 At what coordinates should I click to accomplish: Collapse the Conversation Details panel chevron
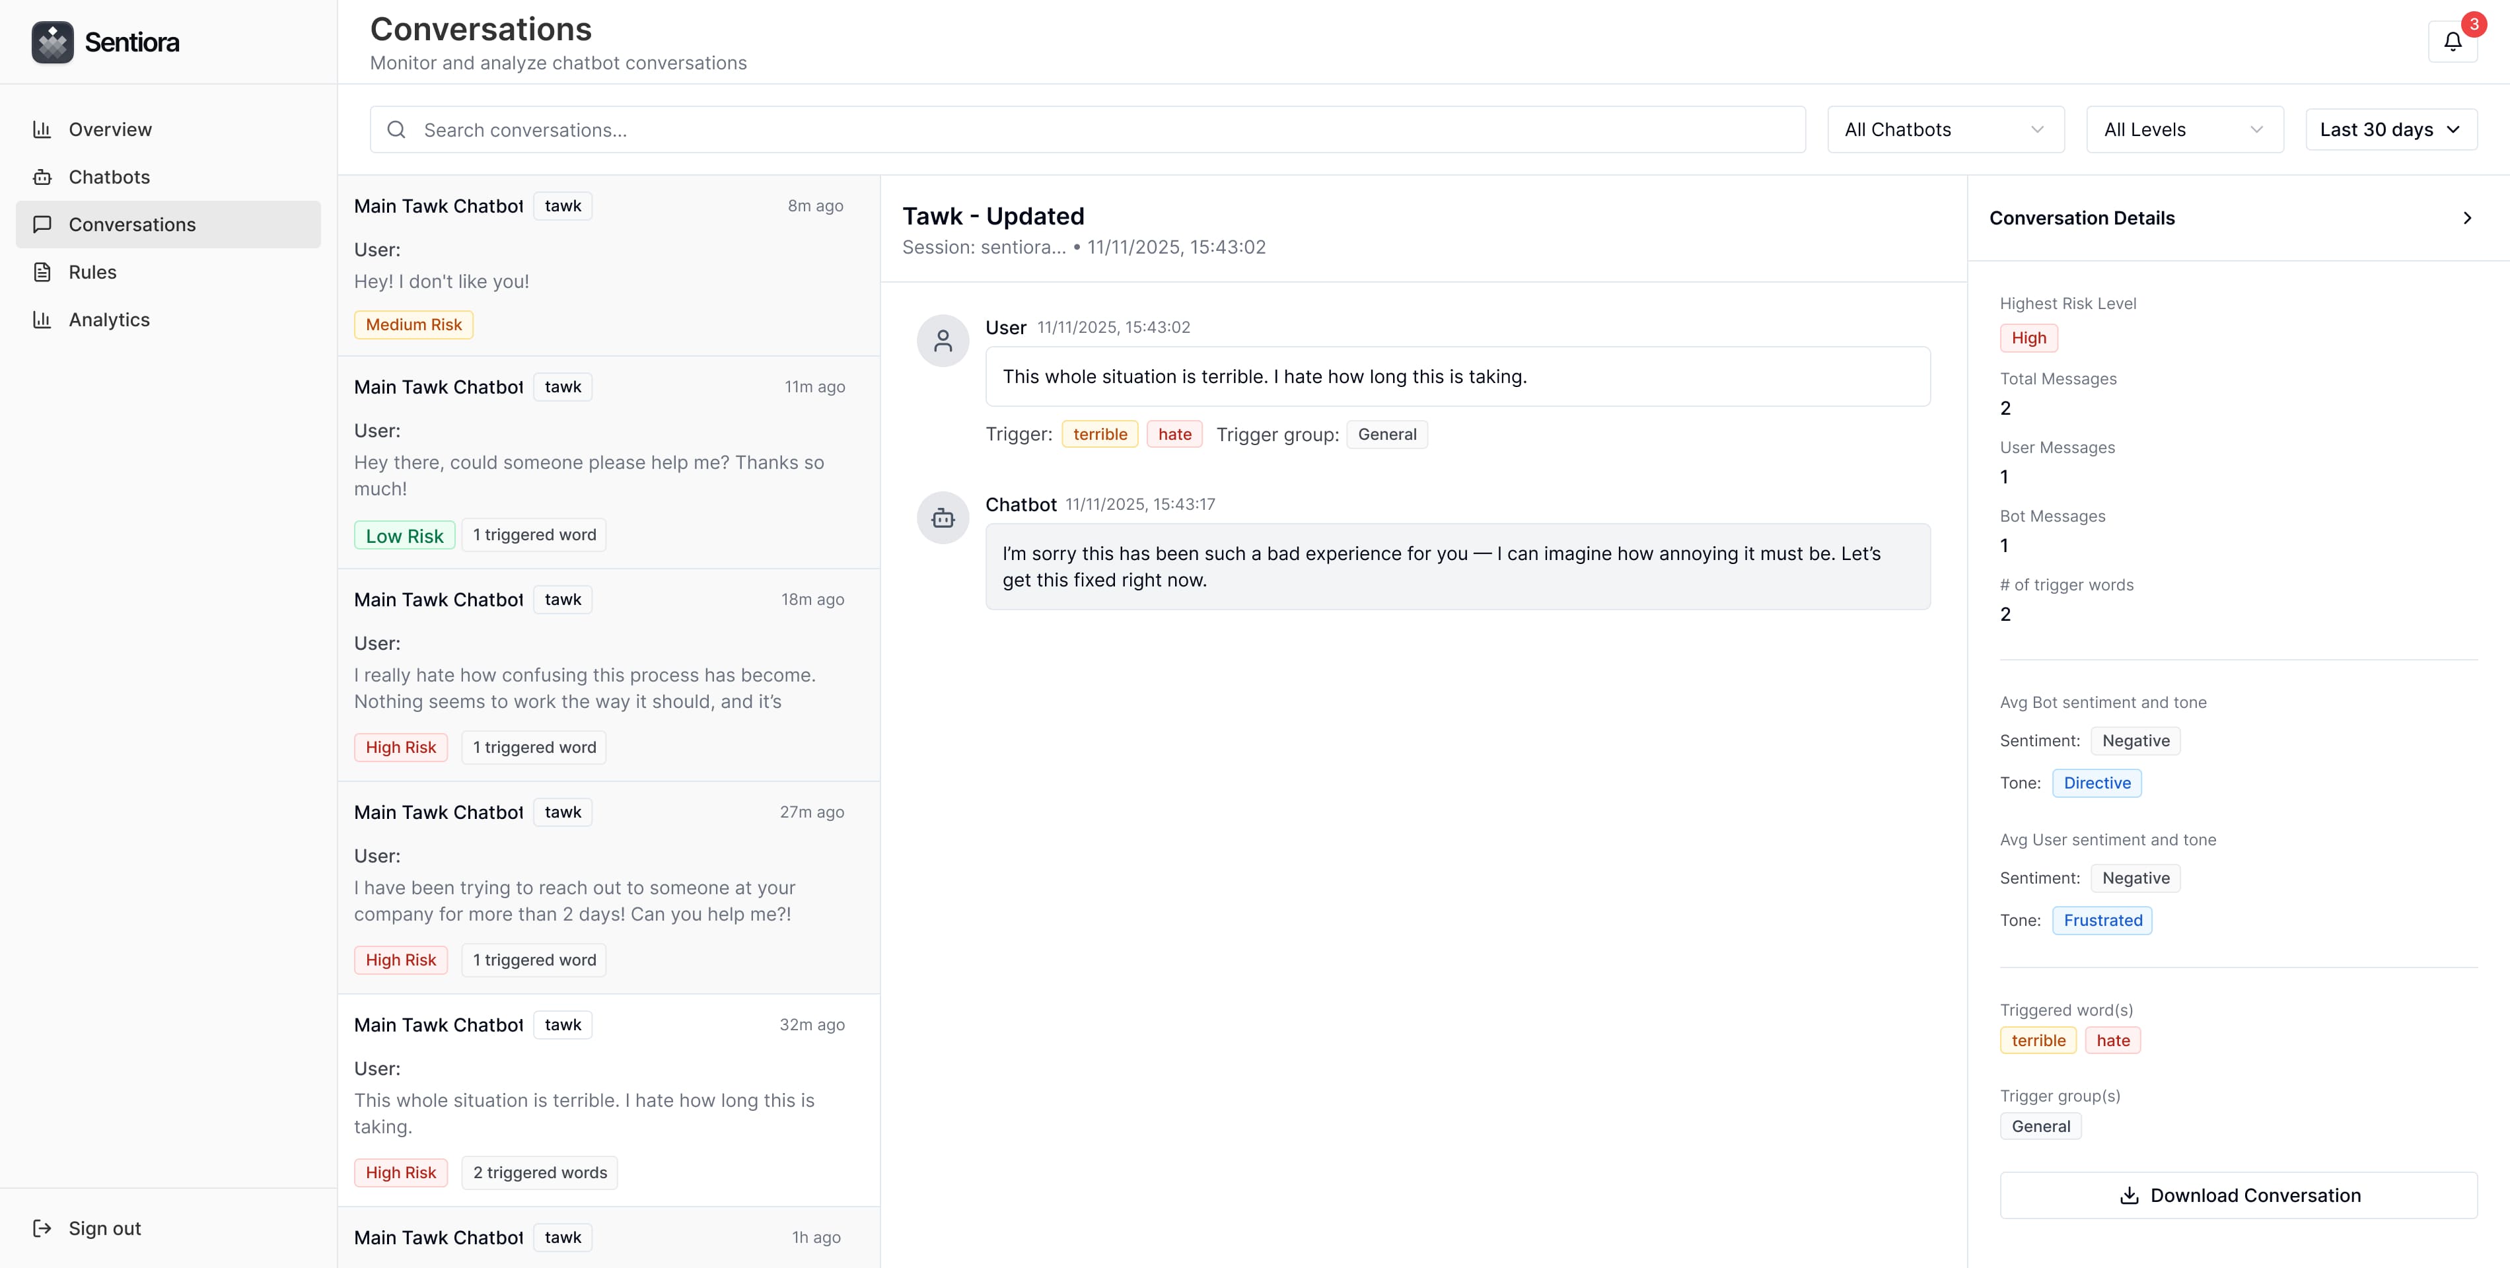2467,218
